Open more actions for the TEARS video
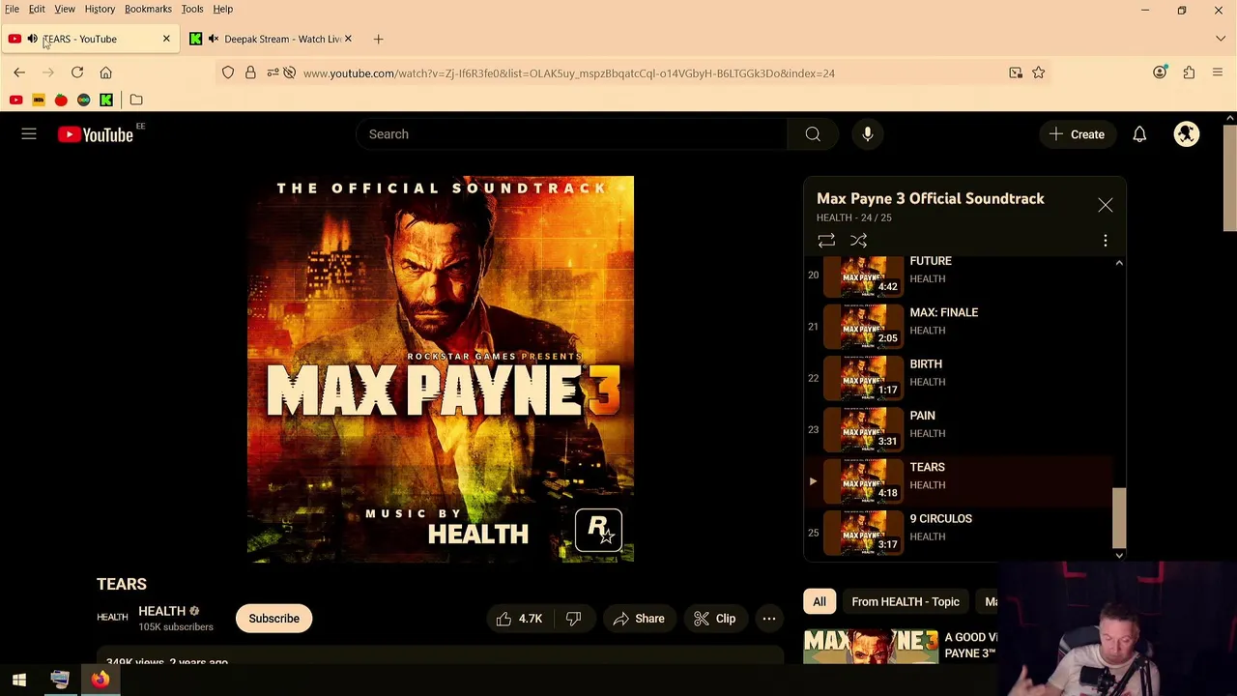The height and width of the screenshot is (696, 1237). click(x=769, y=619)
